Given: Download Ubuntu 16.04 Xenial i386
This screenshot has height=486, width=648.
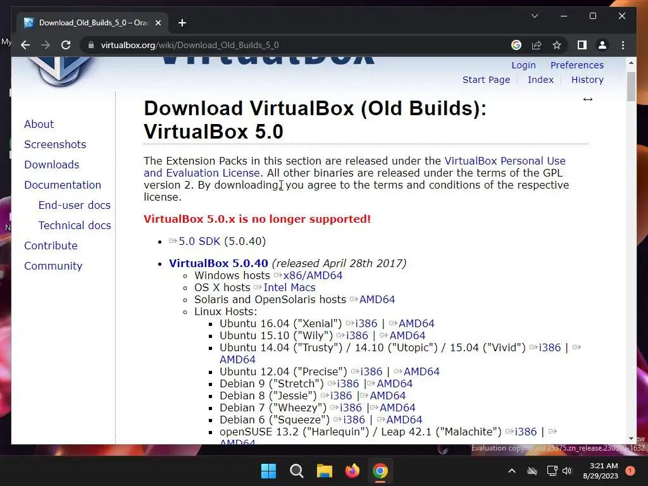Looking at the screenshot, I should pos(366,323).
